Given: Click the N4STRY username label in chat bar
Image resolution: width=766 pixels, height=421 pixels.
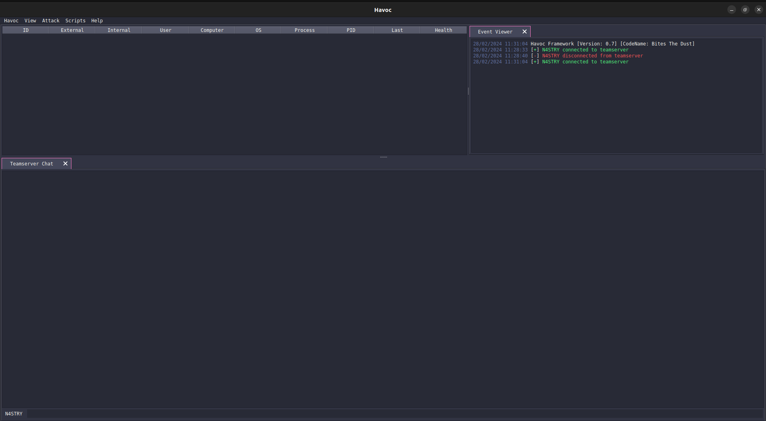Looking at the screenshot, I should tap(14, 414).
